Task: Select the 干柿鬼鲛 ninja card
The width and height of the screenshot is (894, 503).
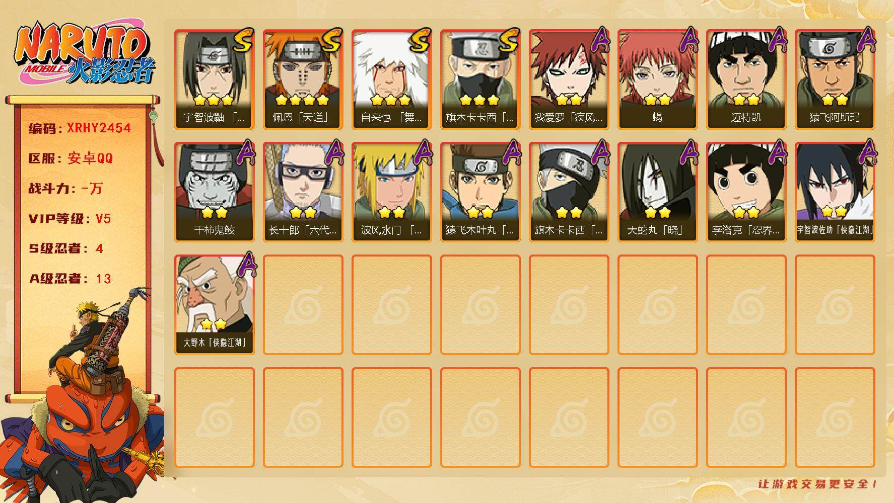Action: click(x=215, y=192)
